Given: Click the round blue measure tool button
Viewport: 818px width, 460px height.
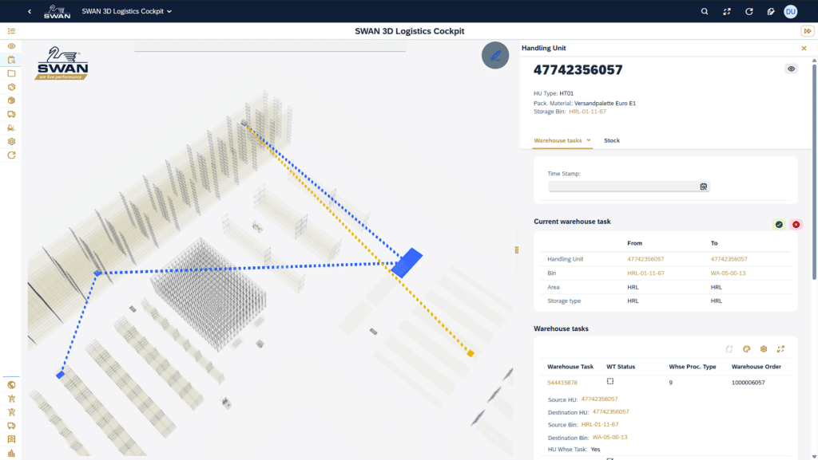Looking at the screenshot, I should tap(495, 55).
